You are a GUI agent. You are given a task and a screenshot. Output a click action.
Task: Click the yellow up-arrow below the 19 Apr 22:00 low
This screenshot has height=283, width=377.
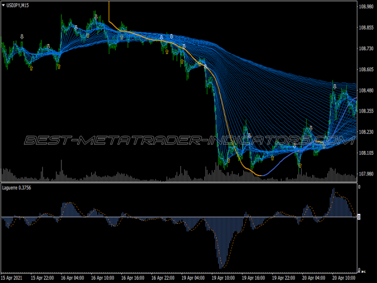pyautogui.click(x=300, y=165)
